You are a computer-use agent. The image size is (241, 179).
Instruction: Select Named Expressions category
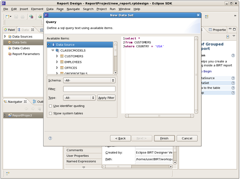[x=83, y=161]
